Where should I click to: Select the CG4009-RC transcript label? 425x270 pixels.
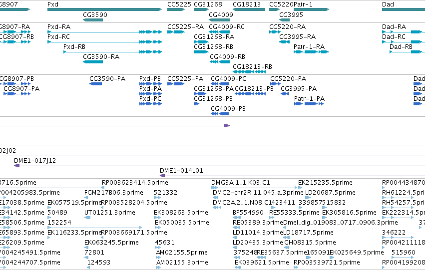pyautogui.click(x=227, y=27)
